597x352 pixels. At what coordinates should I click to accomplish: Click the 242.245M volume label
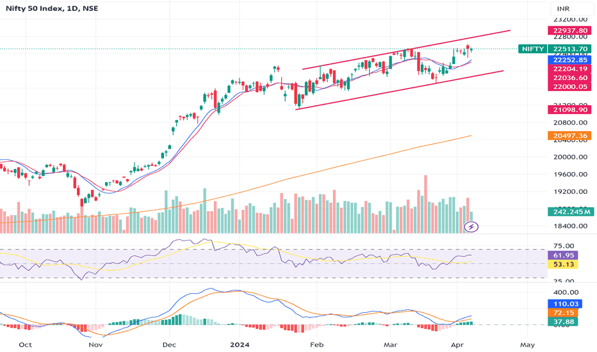[569, 212]
